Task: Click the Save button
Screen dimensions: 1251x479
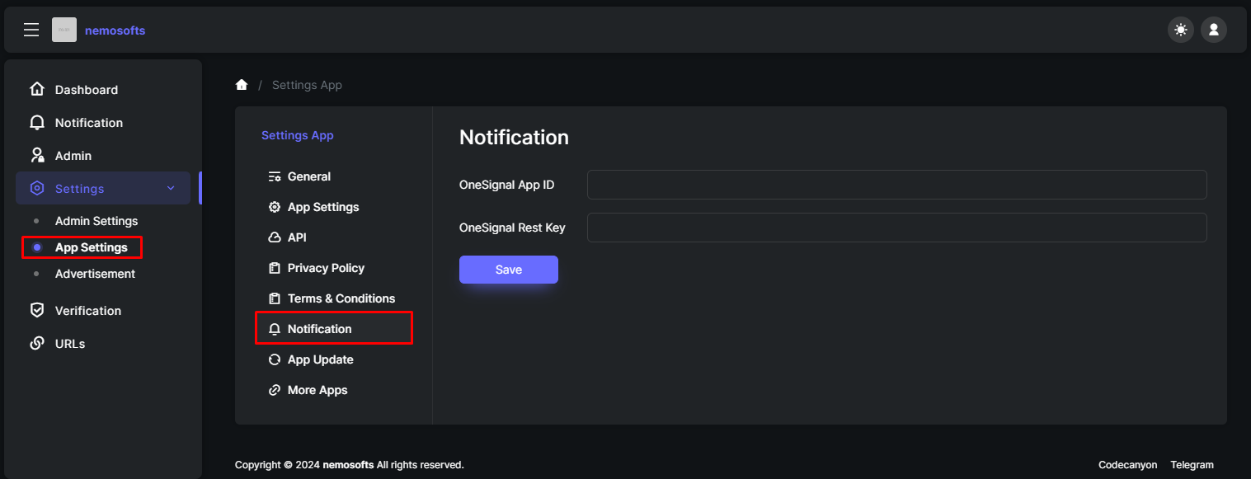Action: click(509, 270)
